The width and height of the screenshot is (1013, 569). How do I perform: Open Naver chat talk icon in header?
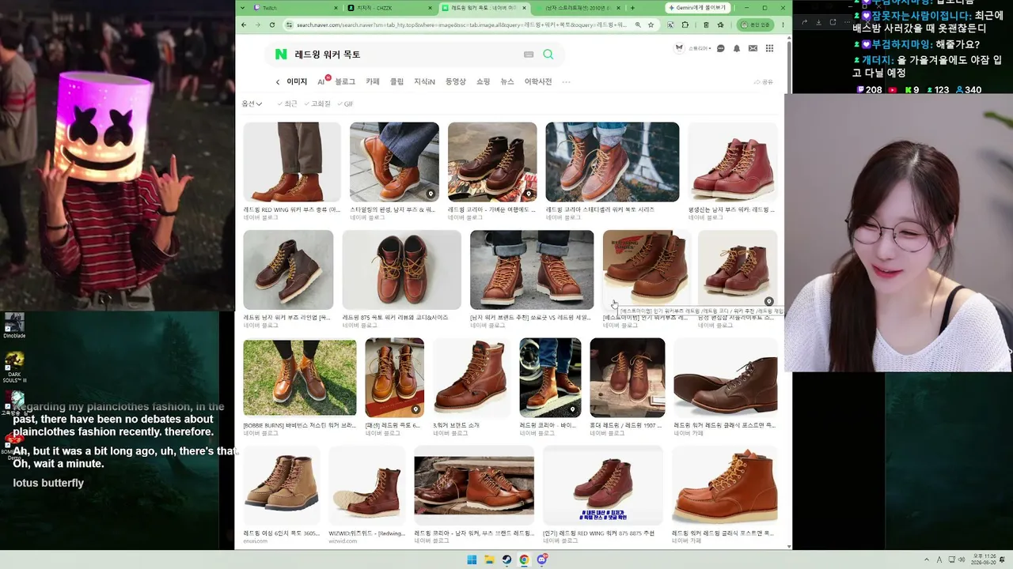point(720,48)
